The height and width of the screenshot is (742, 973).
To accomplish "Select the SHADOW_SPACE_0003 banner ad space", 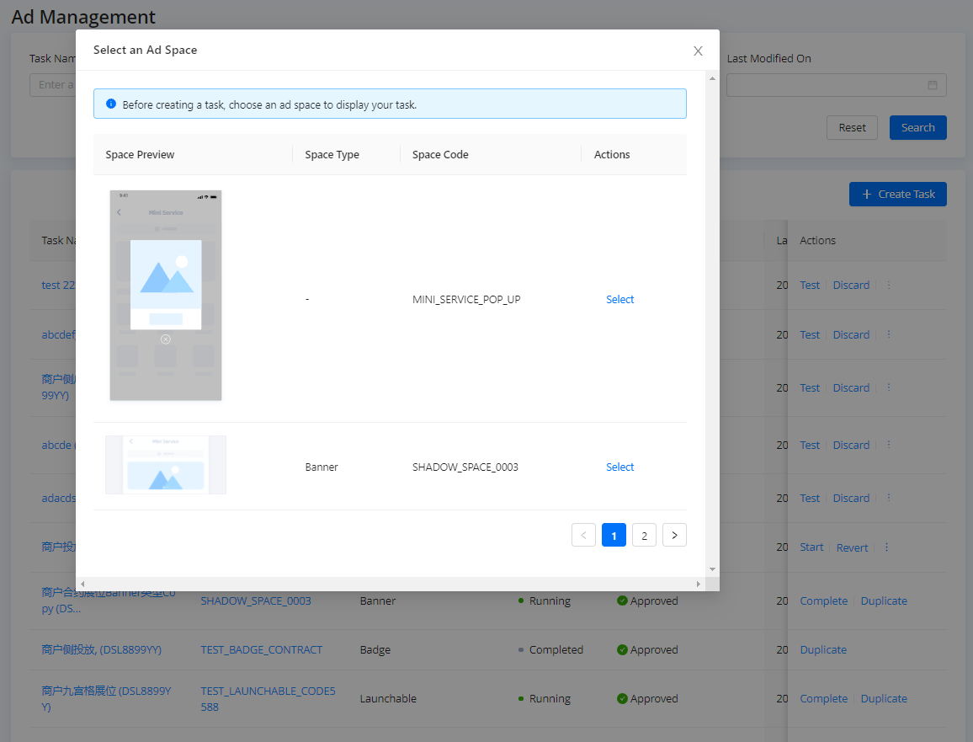I will click(619, 467).
